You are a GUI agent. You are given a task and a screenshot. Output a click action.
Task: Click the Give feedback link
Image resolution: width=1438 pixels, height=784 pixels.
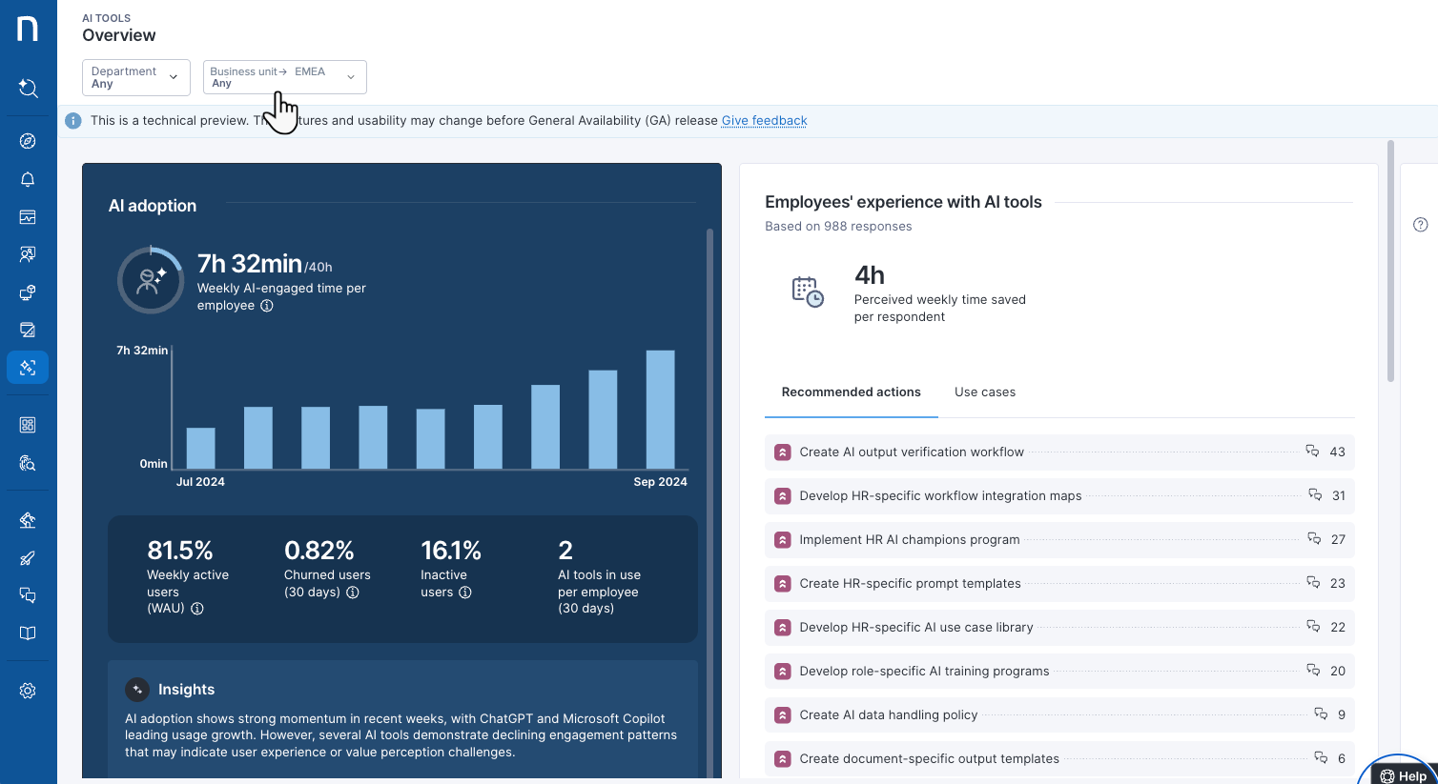(x=764, y=121)
